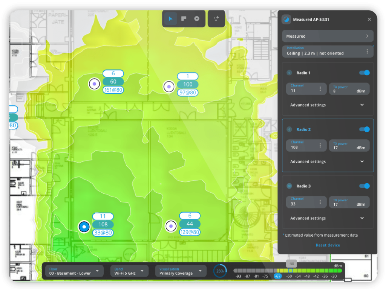Image resolution: width=386 pixels, height=289 pixels.
Task: Select the pointer arrow tool
Action: point(171,19)
